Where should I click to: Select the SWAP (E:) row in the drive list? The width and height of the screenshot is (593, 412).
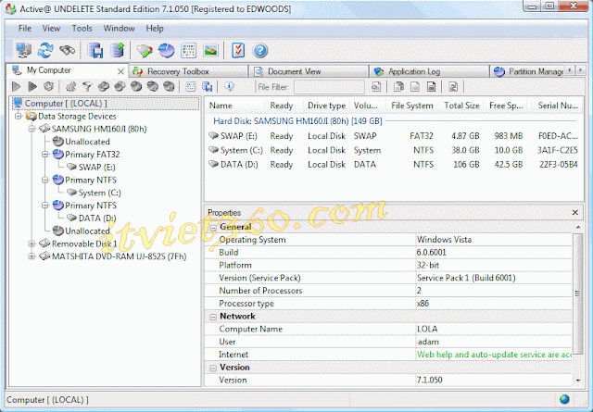click(393, 136)
